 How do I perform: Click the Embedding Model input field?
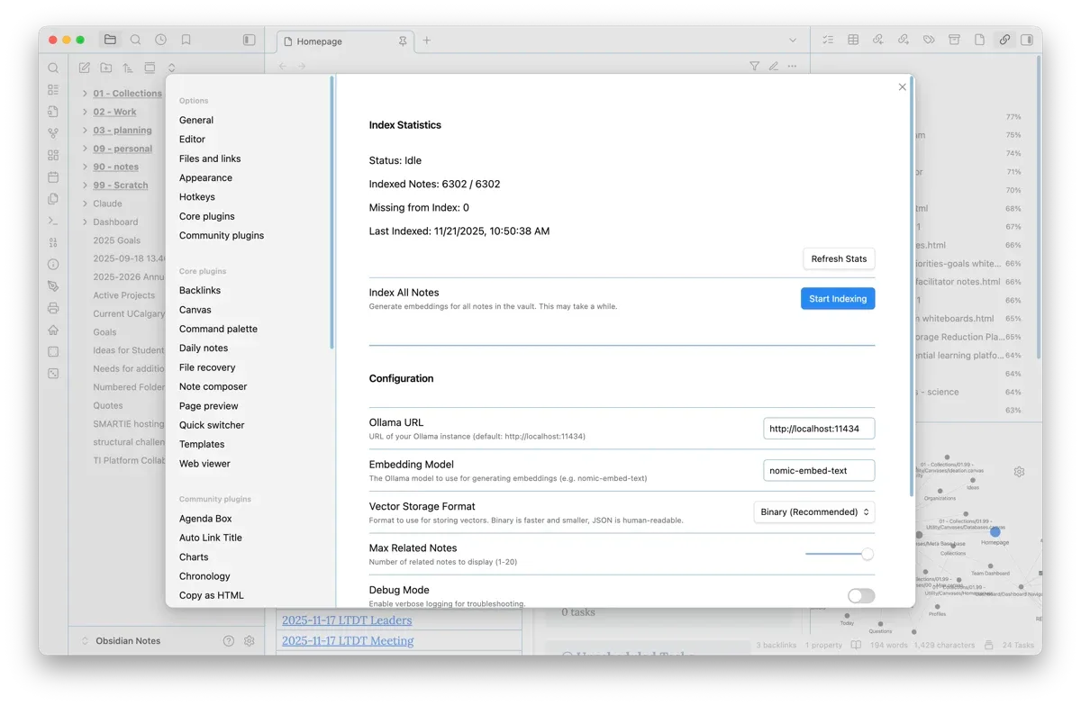pyautogui.click(x=819, y=470)
